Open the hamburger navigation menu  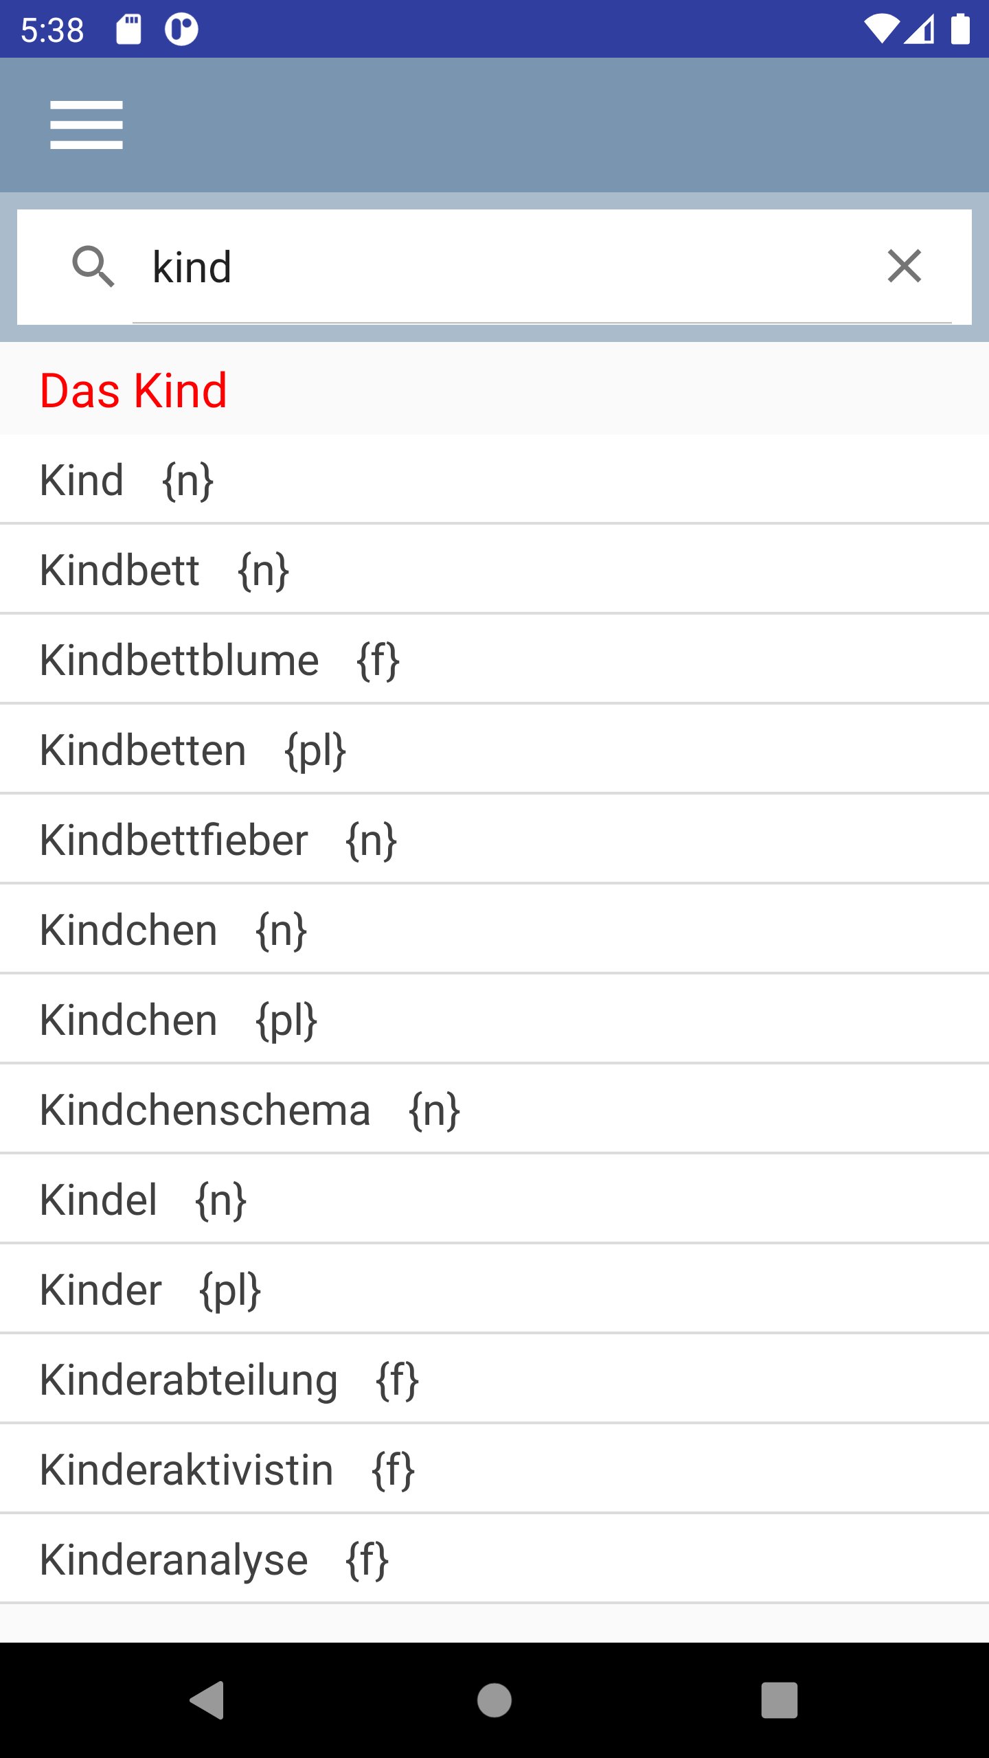pos(87,125)
